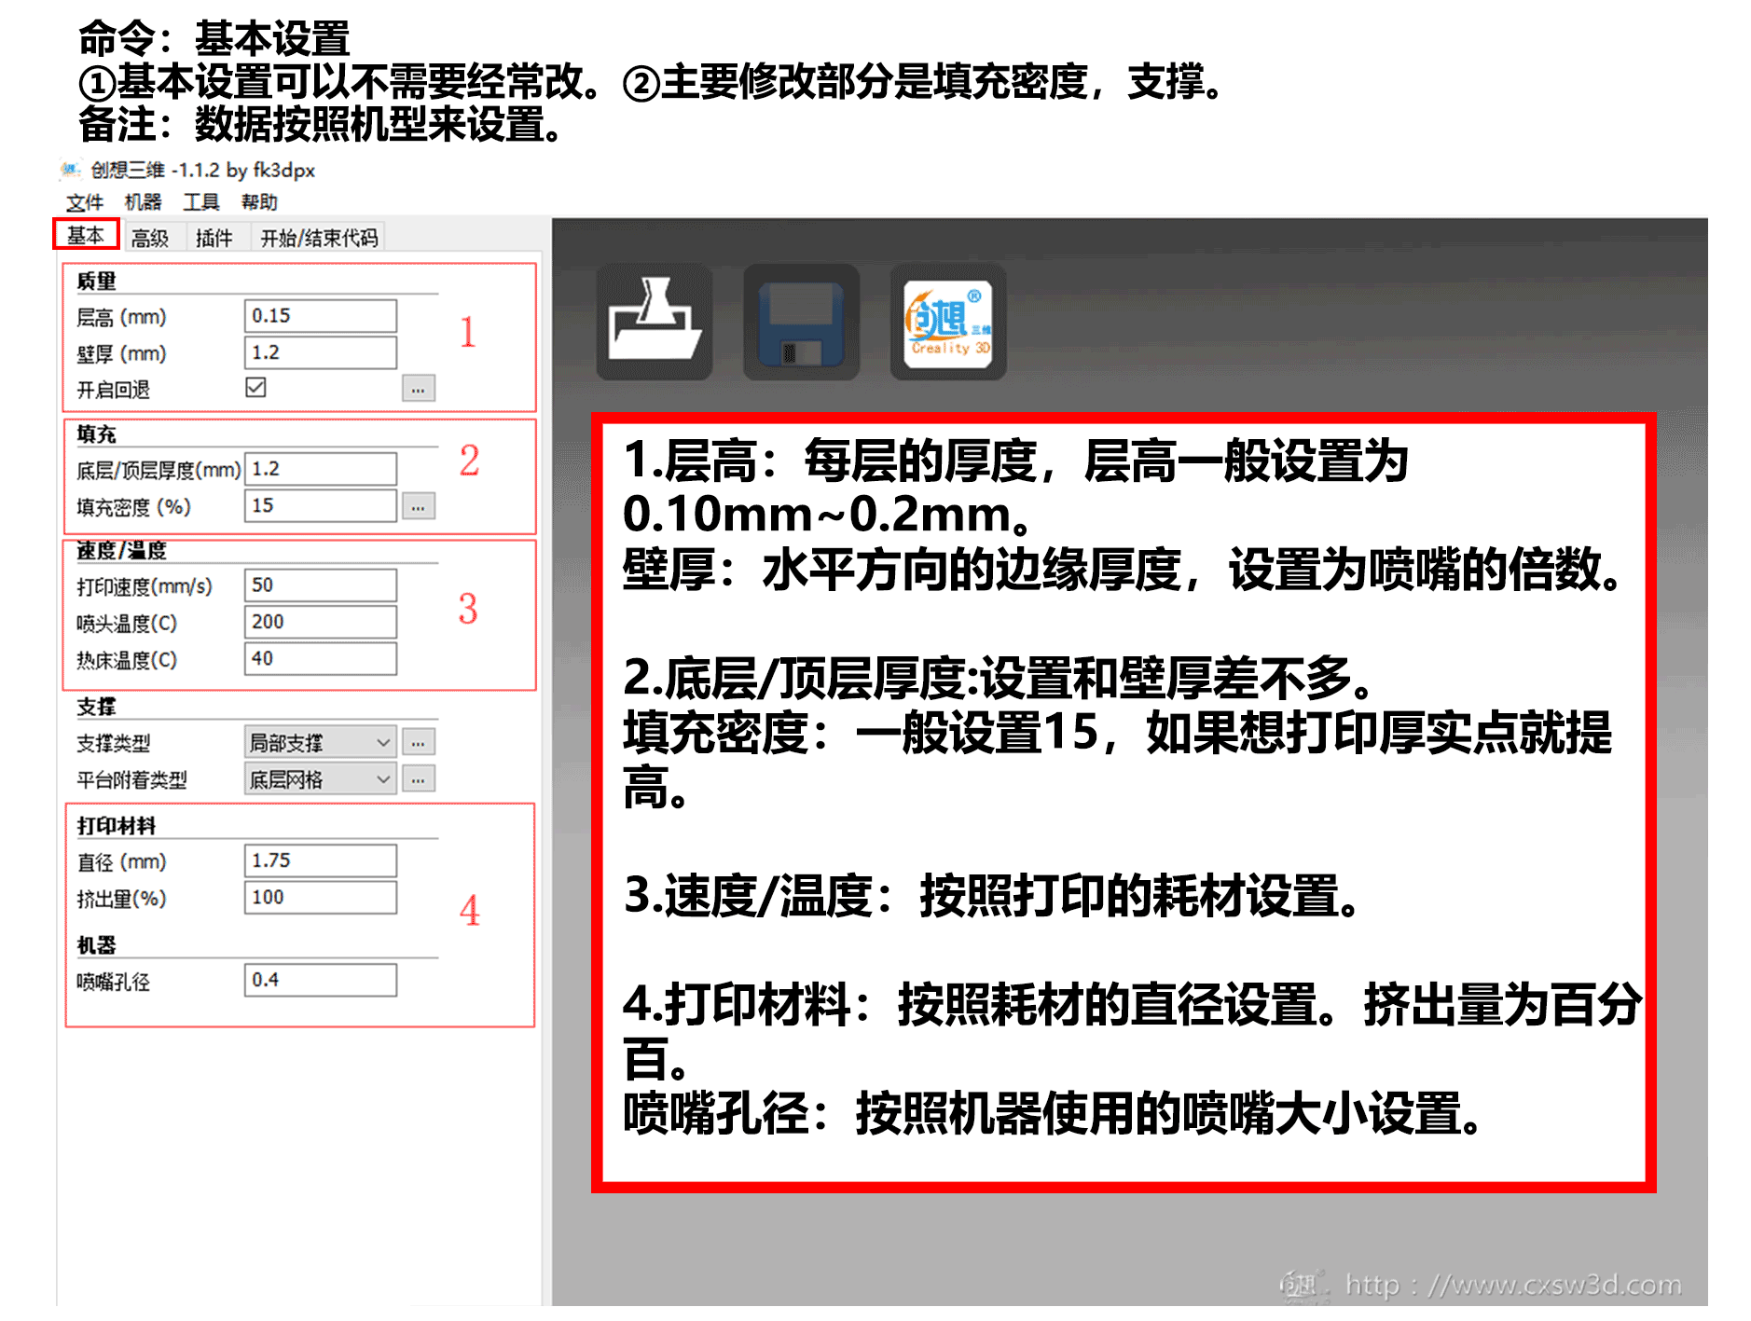Screen dimensions: 1751x1321
Task: Click the ... button beside 填充密度
Action: pos(419,506)
